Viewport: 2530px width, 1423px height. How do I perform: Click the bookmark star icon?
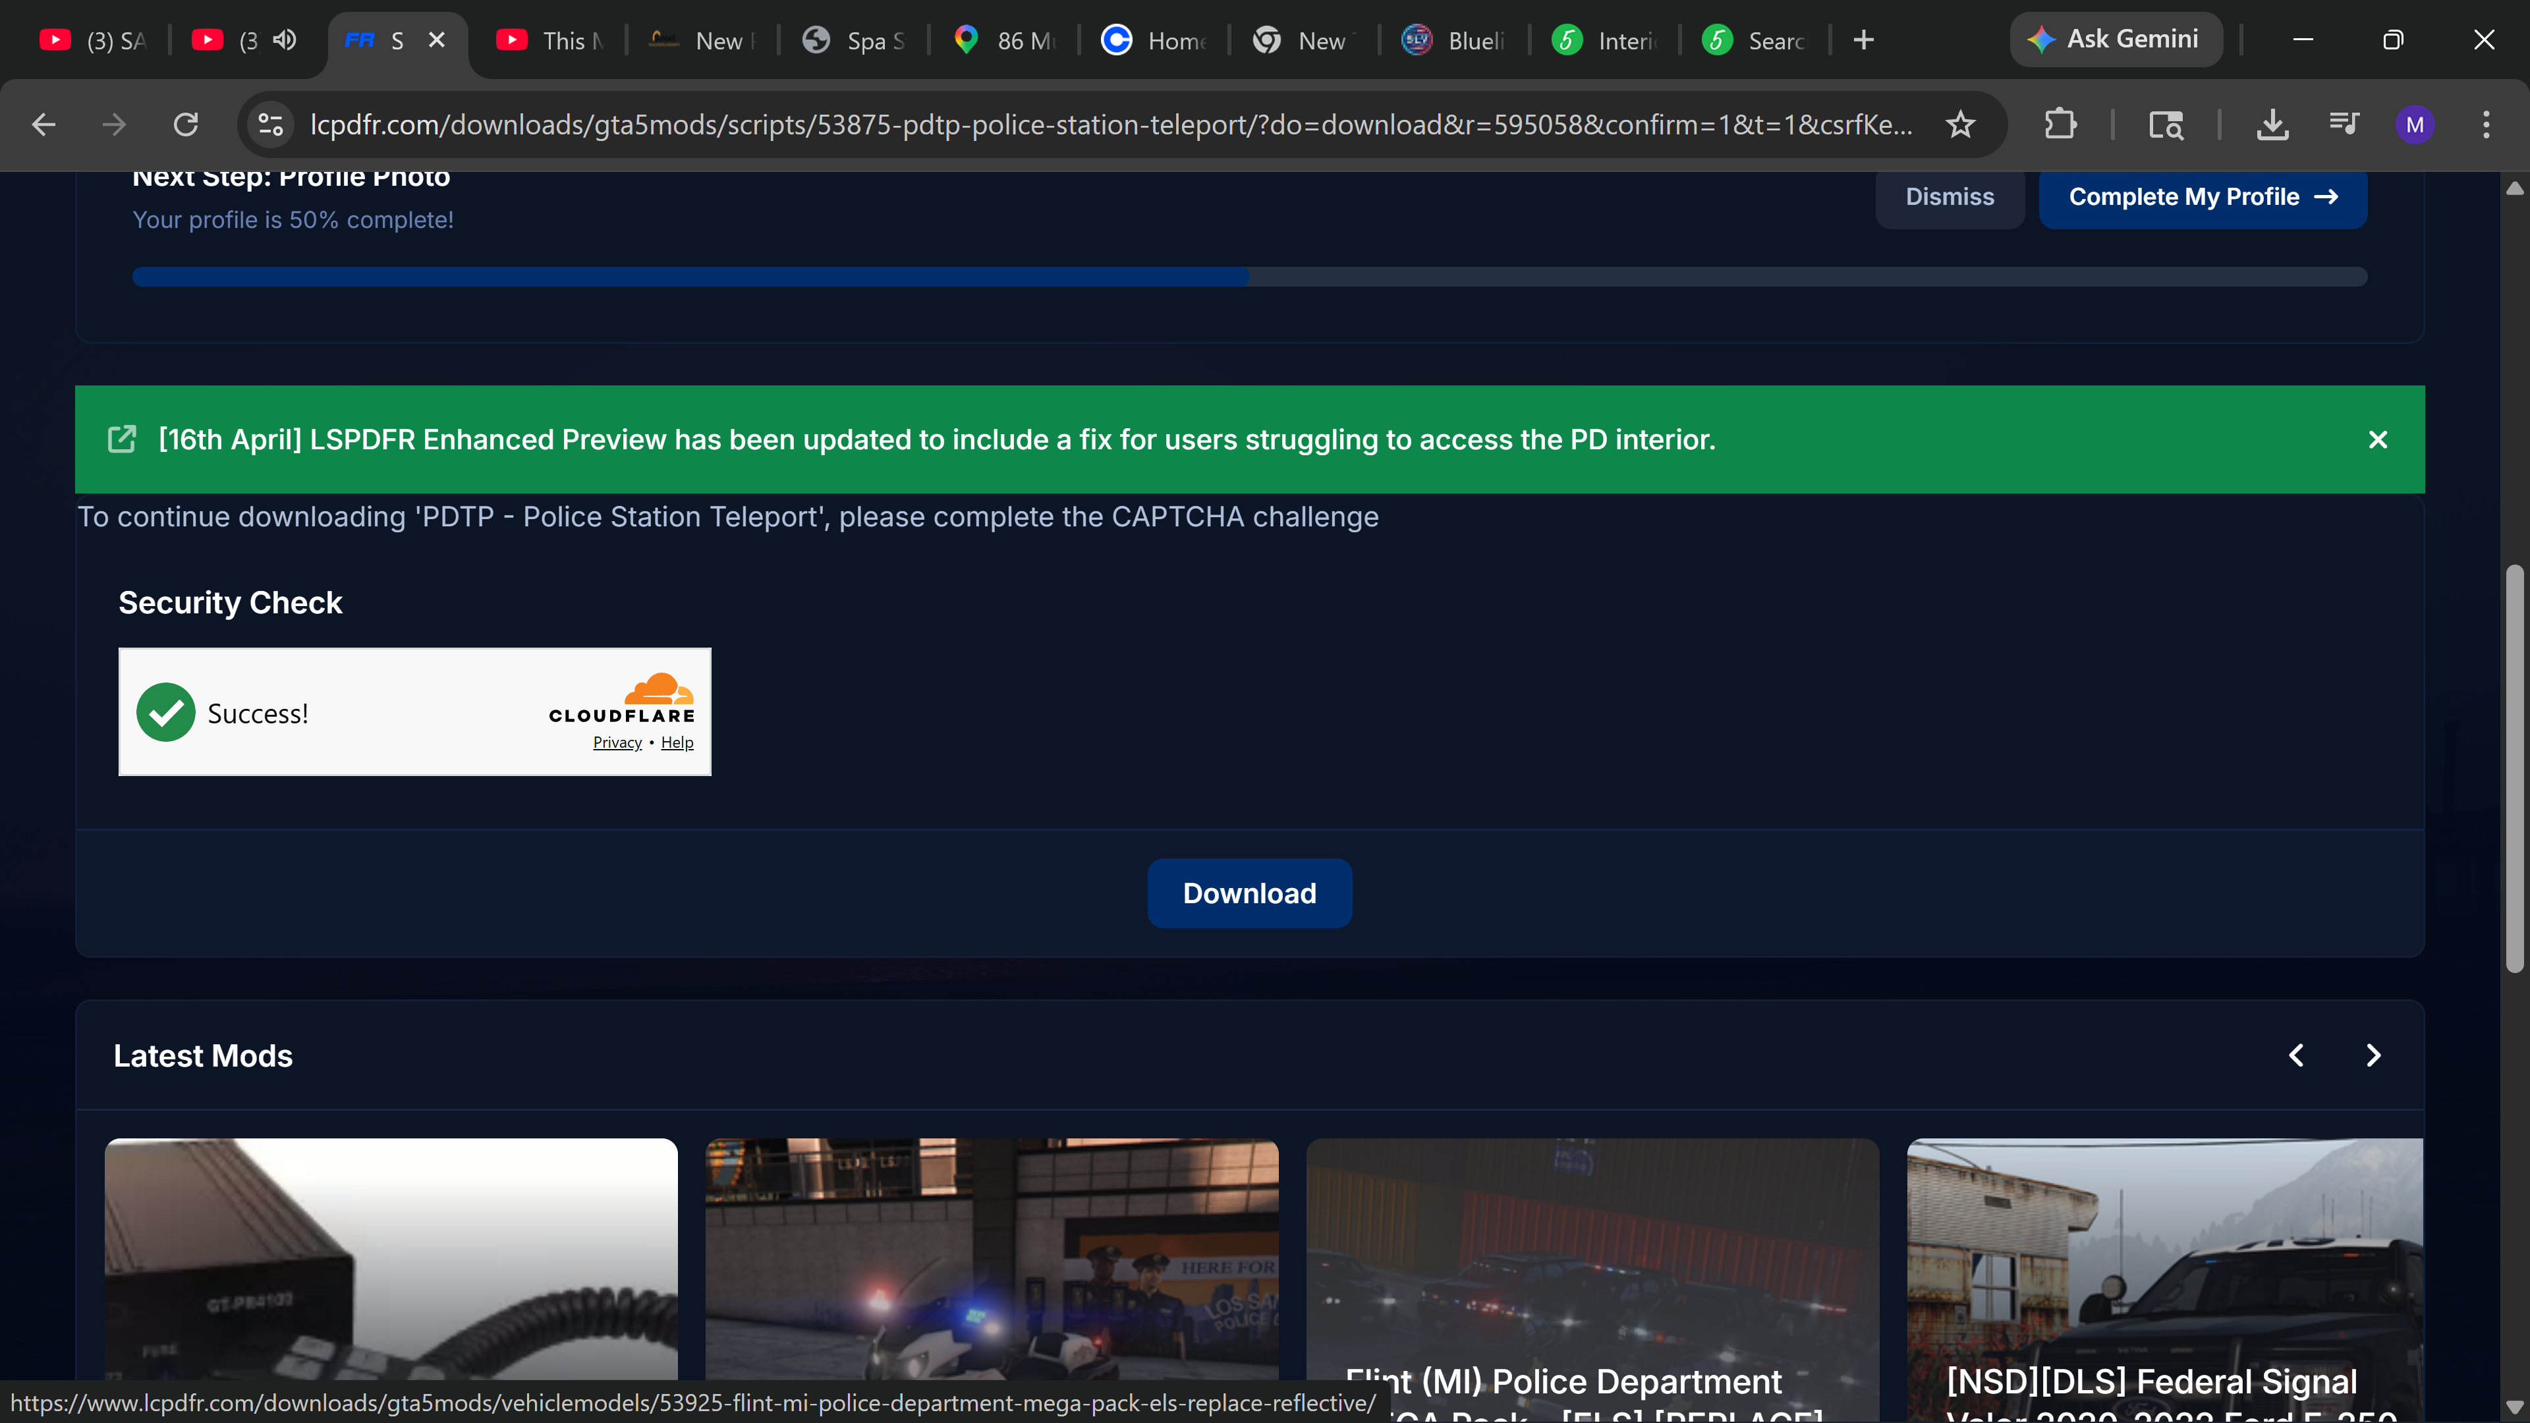point(1960,125)
